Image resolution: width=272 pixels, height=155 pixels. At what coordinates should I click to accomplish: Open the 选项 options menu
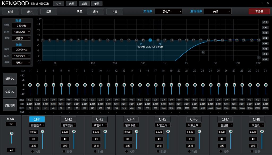pyautogui.click(x=71, y=4)
